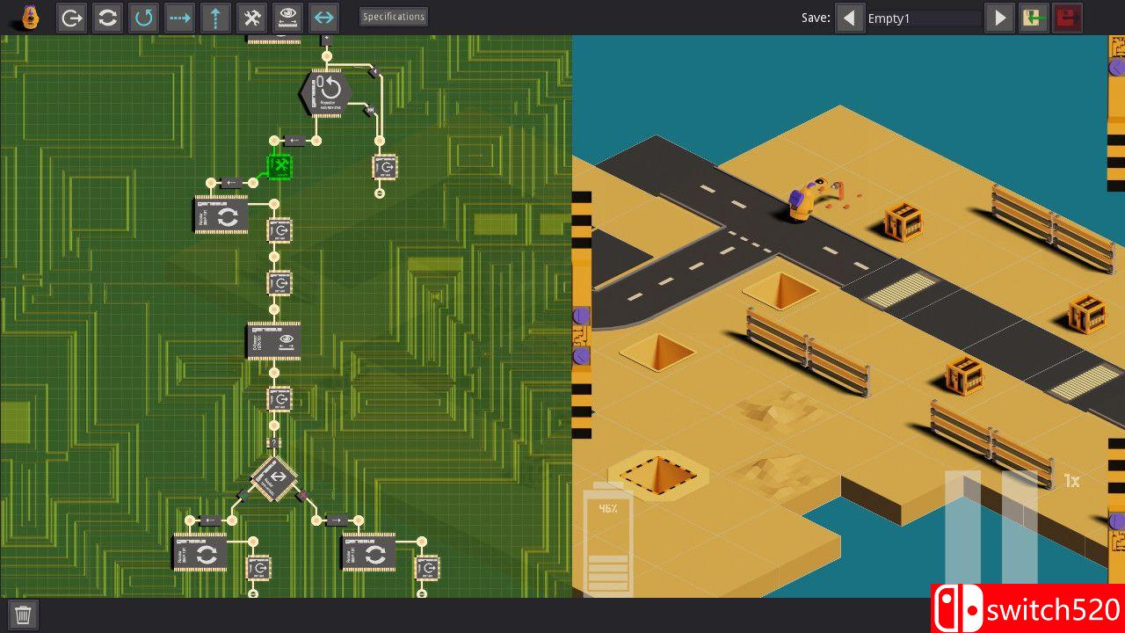Select the blue double-arrow branch tool

[323, 17]
